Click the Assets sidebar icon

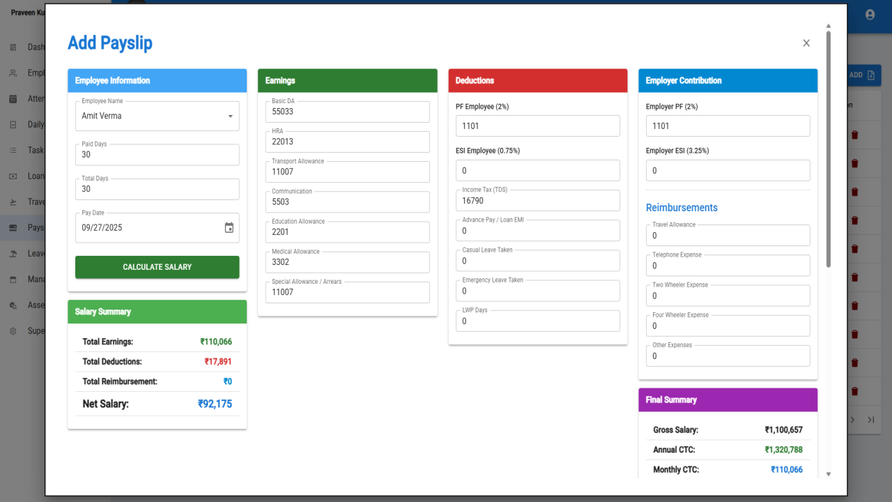[x=13, y=305]
